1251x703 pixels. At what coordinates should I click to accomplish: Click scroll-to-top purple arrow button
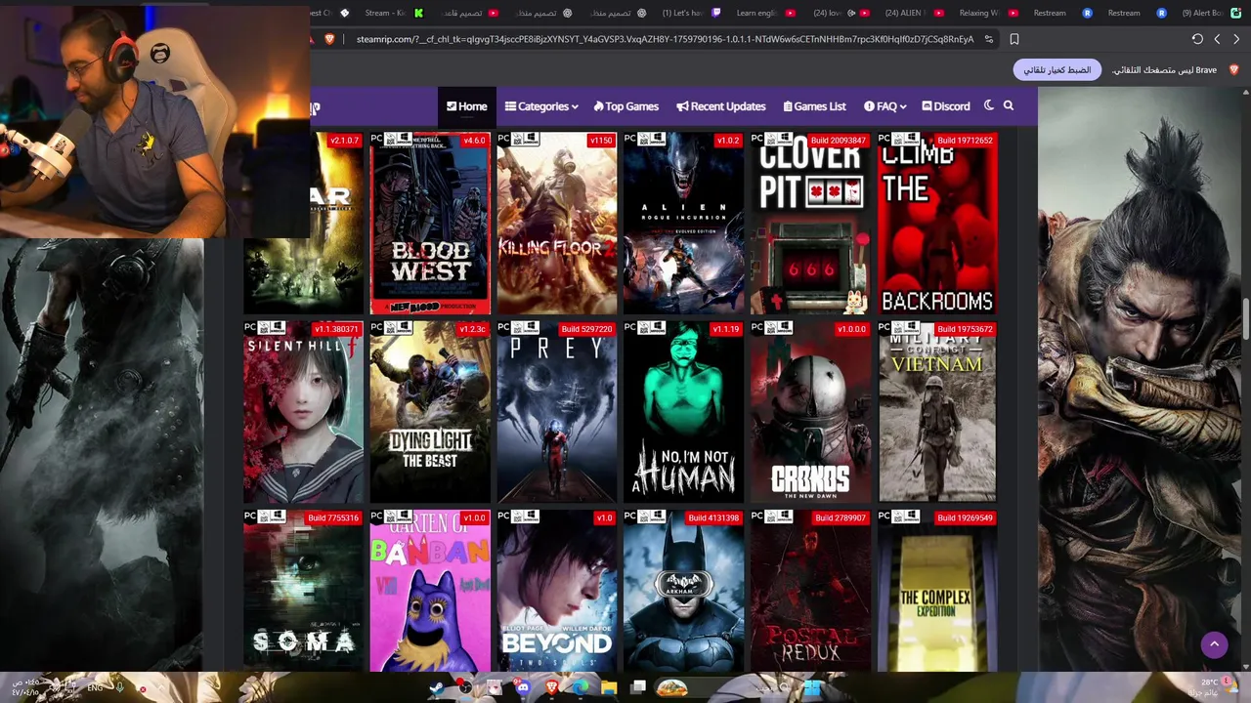tap(1214, 644)
